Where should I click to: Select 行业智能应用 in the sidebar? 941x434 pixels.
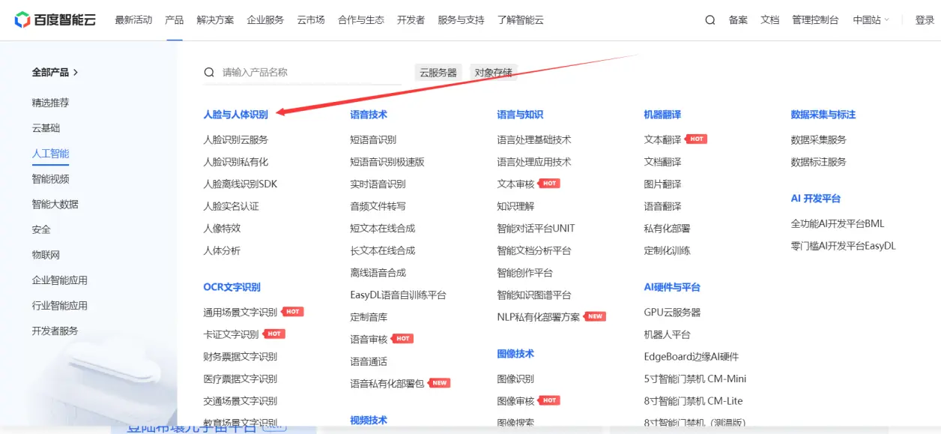[x=59, y=306]
